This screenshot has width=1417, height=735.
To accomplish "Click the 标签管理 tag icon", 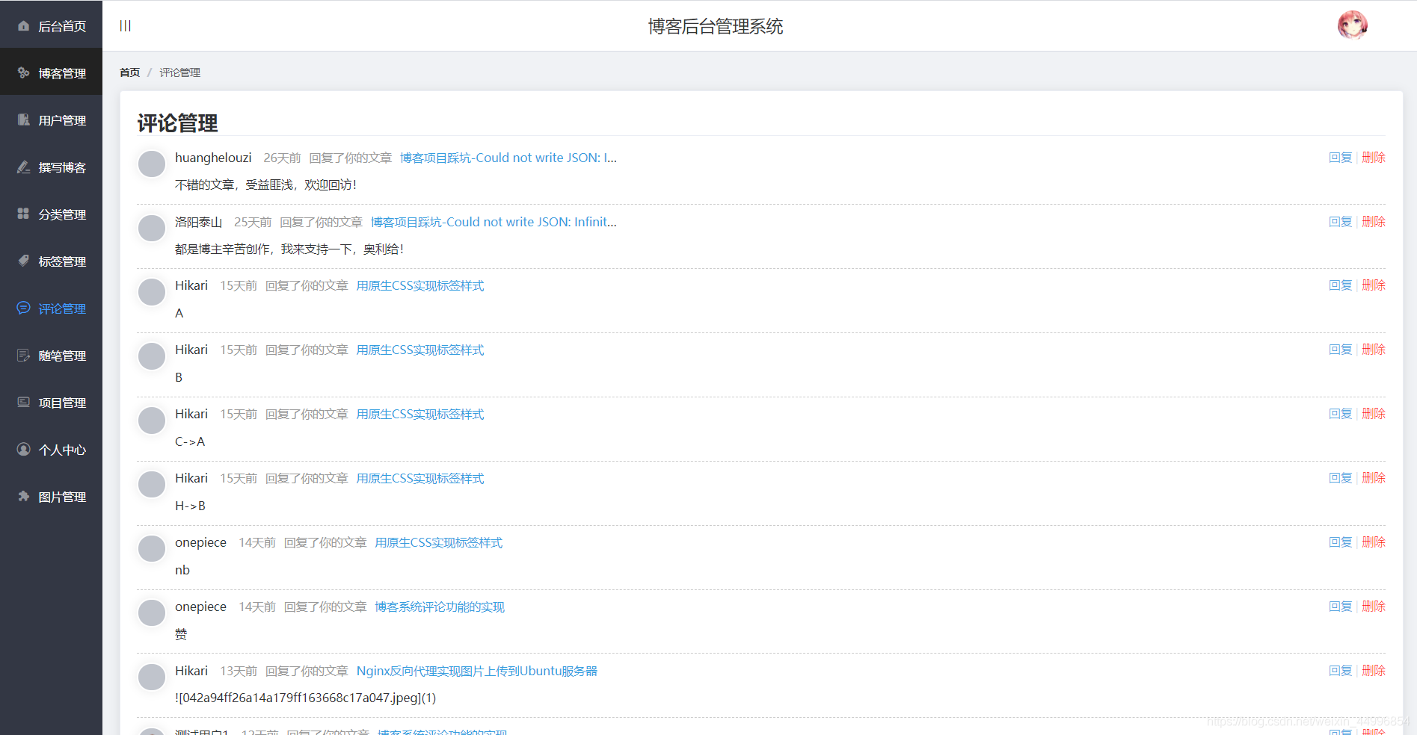I will pos(23,261).
